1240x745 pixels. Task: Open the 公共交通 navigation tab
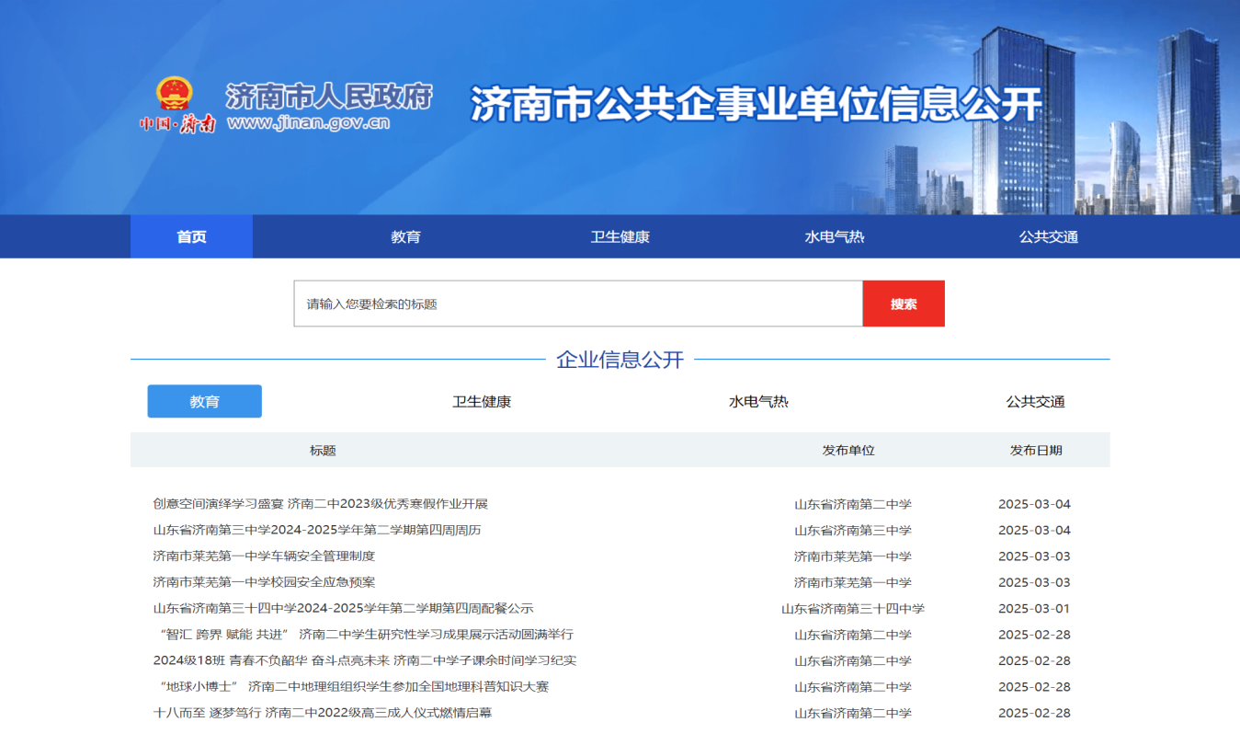pyautogui.click(x=1050, y=235)
